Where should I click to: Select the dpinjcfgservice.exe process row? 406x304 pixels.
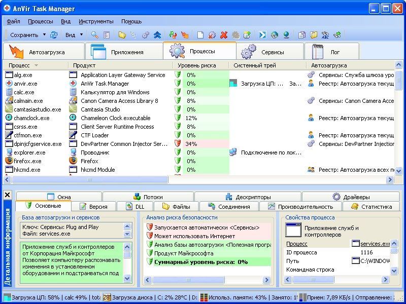click(198, 144)
